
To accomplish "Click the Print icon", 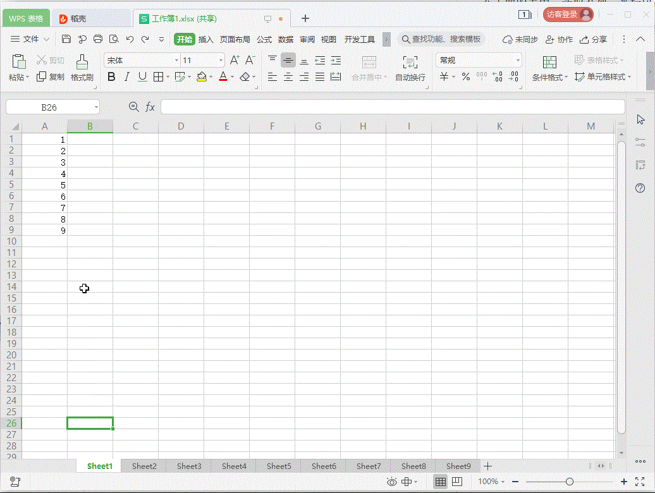I will pyautogui.click(x=98, y=39).
